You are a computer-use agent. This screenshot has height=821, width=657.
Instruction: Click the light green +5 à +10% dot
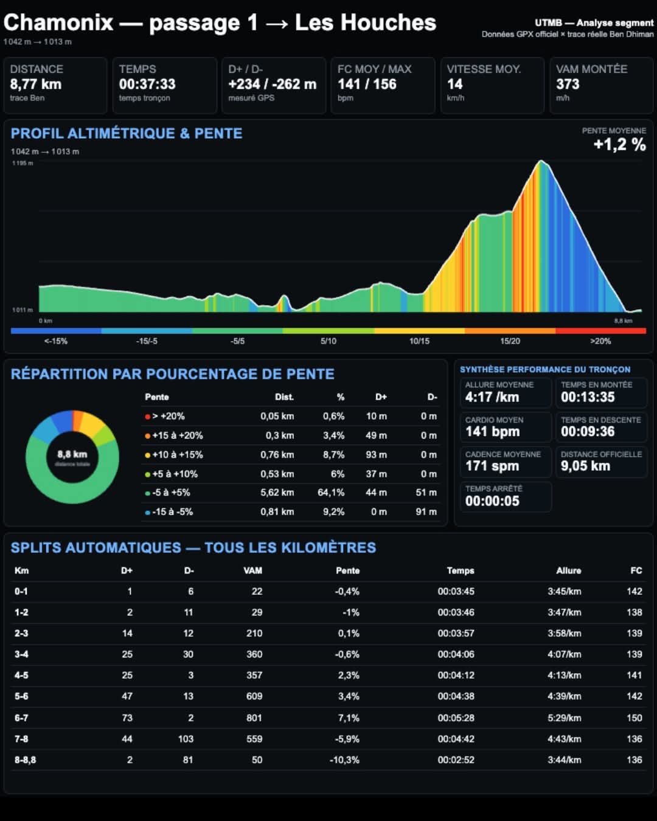tap(147, 474)
